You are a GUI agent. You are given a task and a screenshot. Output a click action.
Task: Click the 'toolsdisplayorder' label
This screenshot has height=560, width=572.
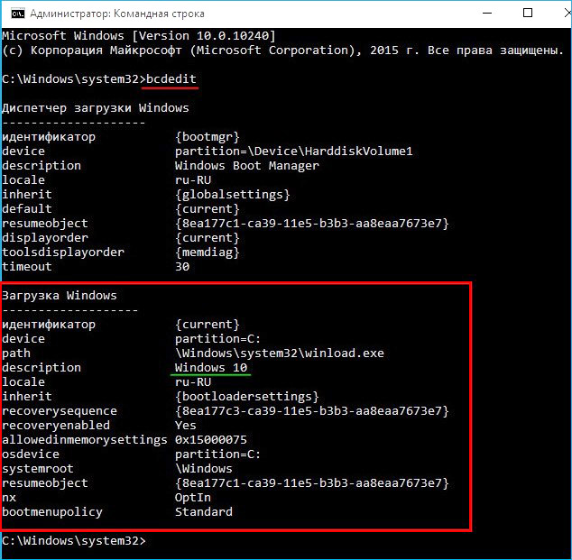[63, 252]
